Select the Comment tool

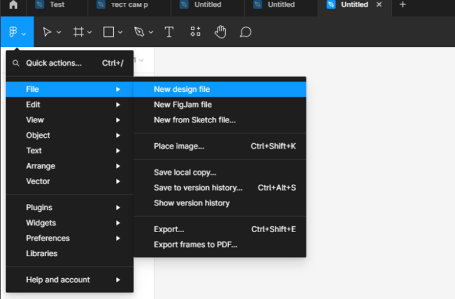tap(245, 32)
